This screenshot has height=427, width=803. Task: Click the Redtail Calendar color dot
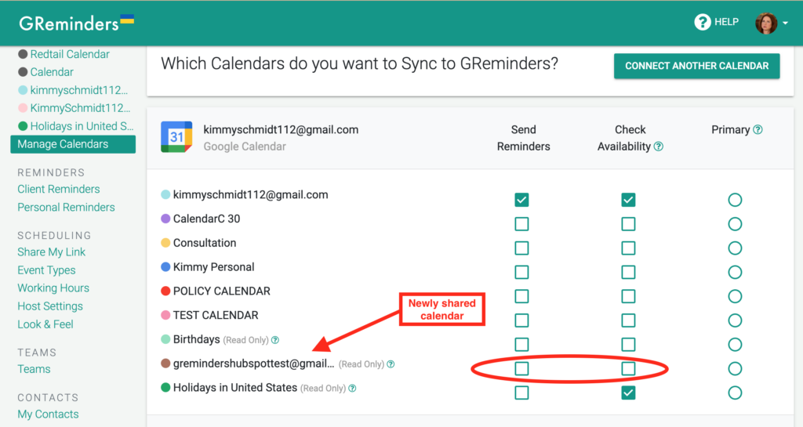(x=24, y=55)
